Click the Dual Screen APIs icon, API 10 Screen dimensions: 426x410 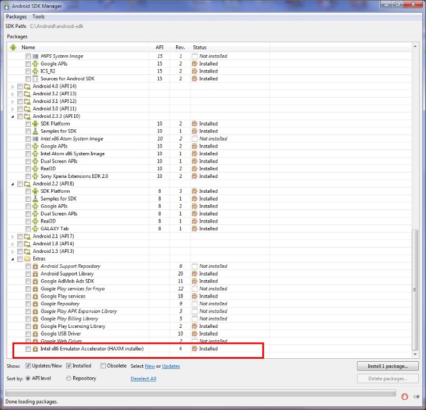coord(35,161)
